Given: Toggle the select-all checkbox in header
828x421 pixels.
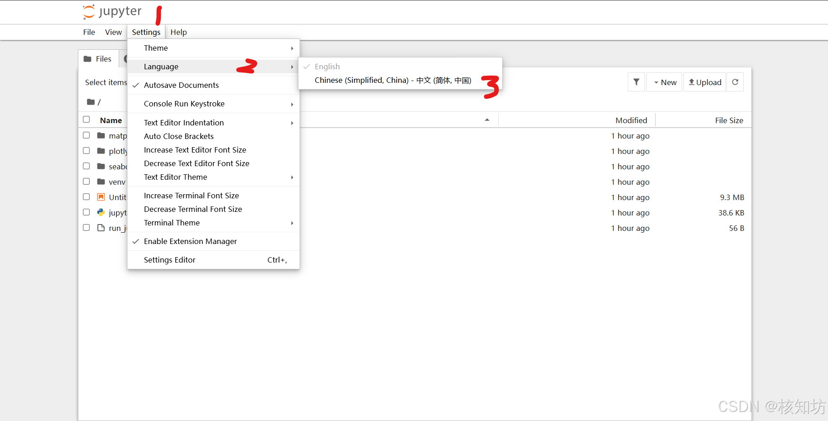Looking at the screenshot, I should pyautogui.click(x=87, y=120).
